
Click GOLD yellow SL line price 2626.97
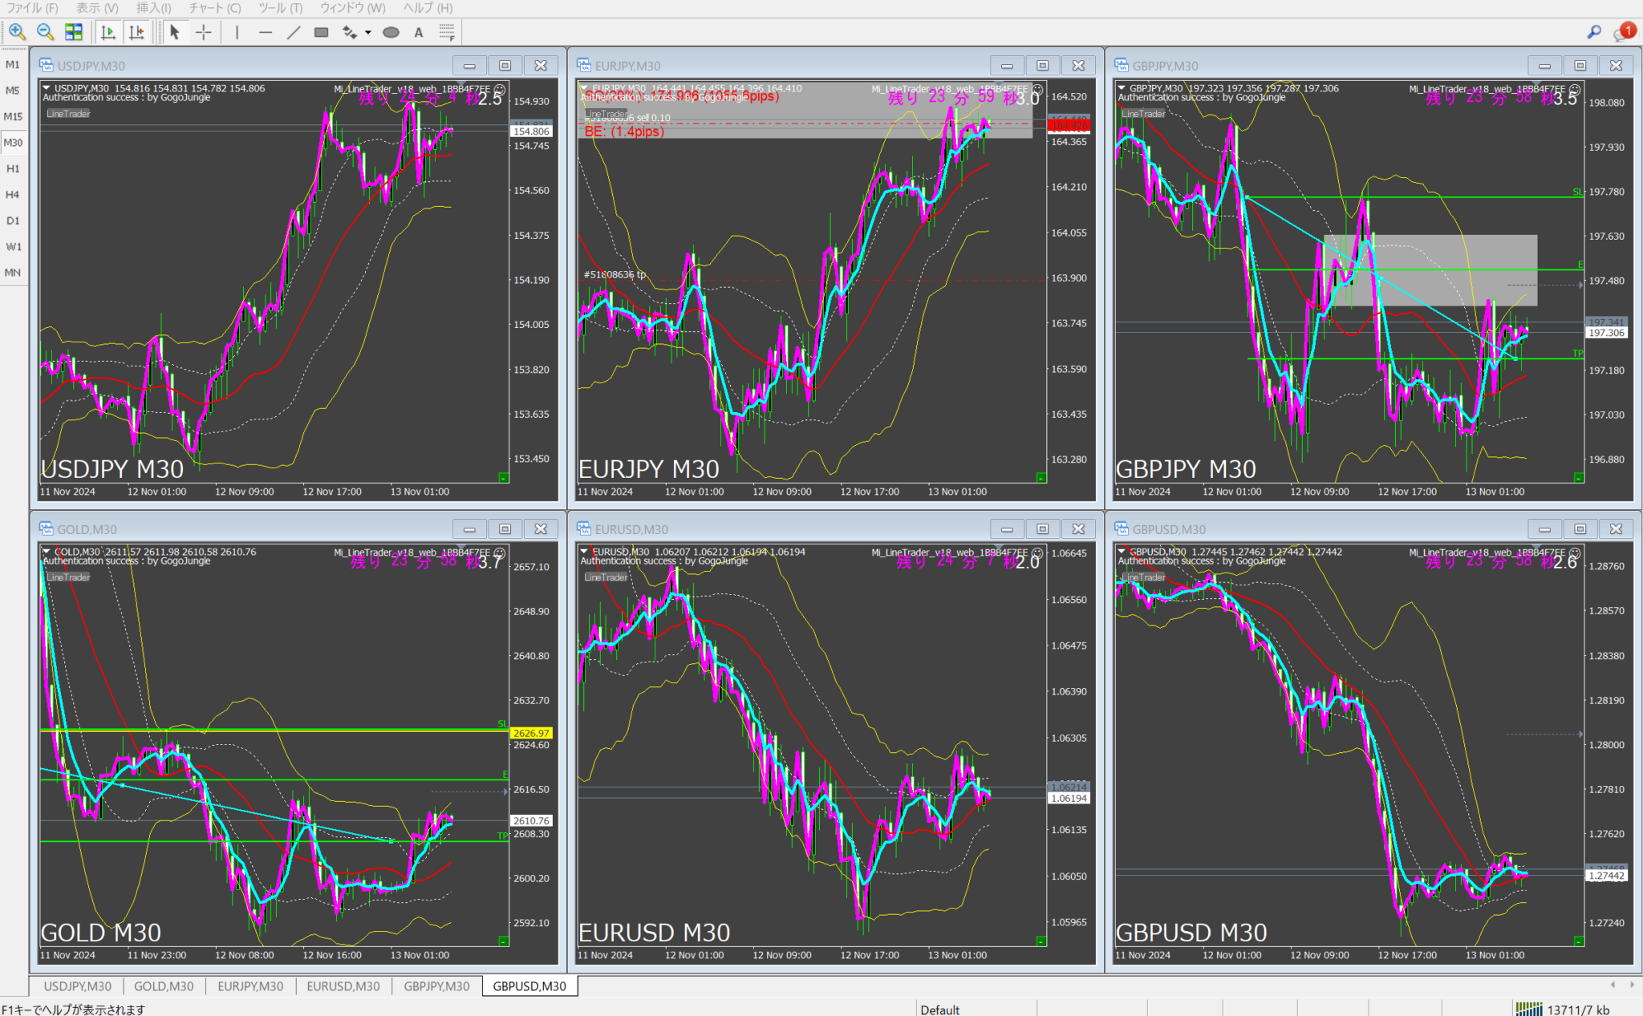(531, 733)
